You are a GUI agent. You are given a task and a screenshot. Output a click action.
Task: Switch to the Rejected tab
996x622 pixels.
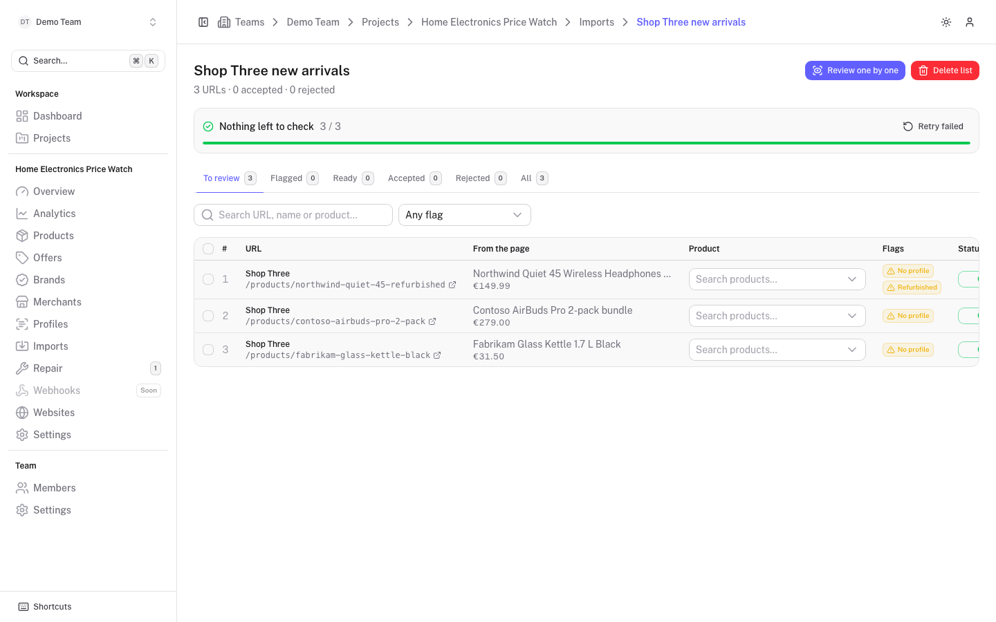[x=481, y=178]
